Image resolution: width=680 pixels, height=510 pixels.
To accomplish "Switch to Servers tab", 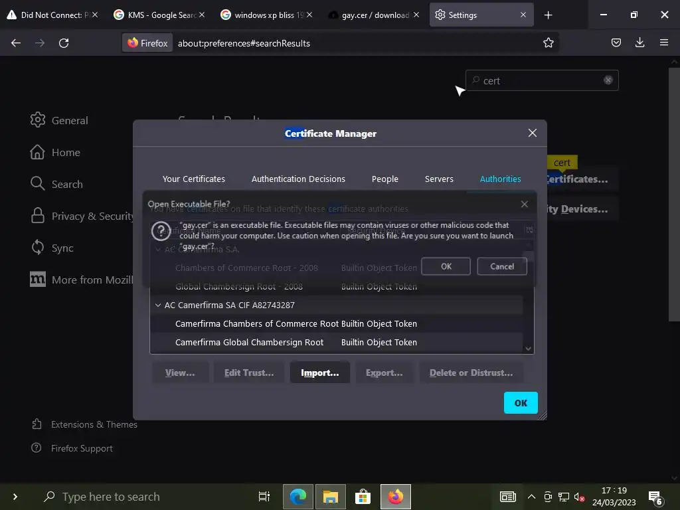I will click(x=439, y=179).
